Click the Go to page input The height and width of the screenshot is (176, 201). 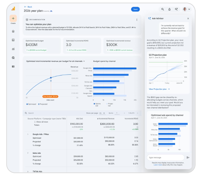pos(117,113)
